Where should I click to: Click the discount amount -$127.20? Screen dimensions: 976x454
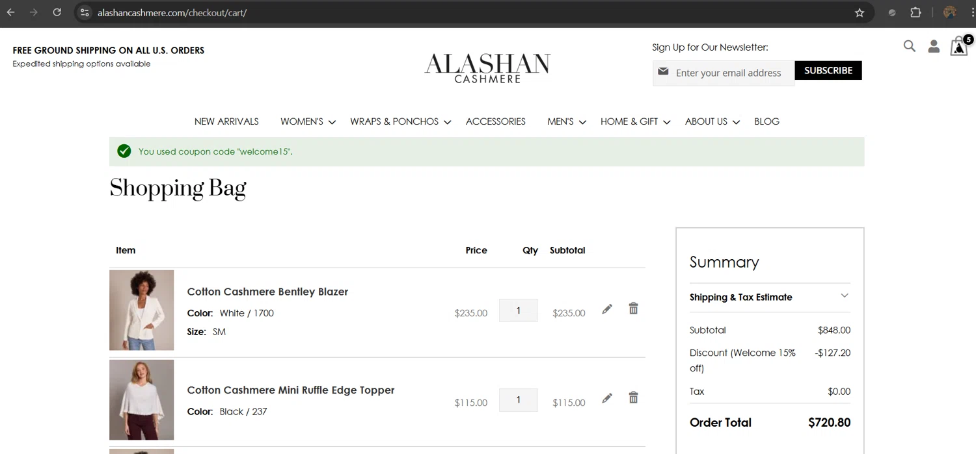(832, 353)
